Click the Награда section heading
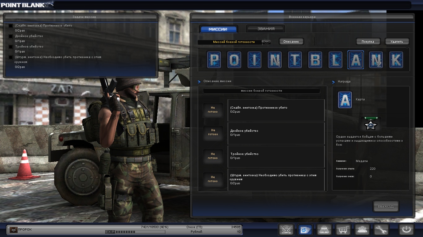 (x=343, y=81)
